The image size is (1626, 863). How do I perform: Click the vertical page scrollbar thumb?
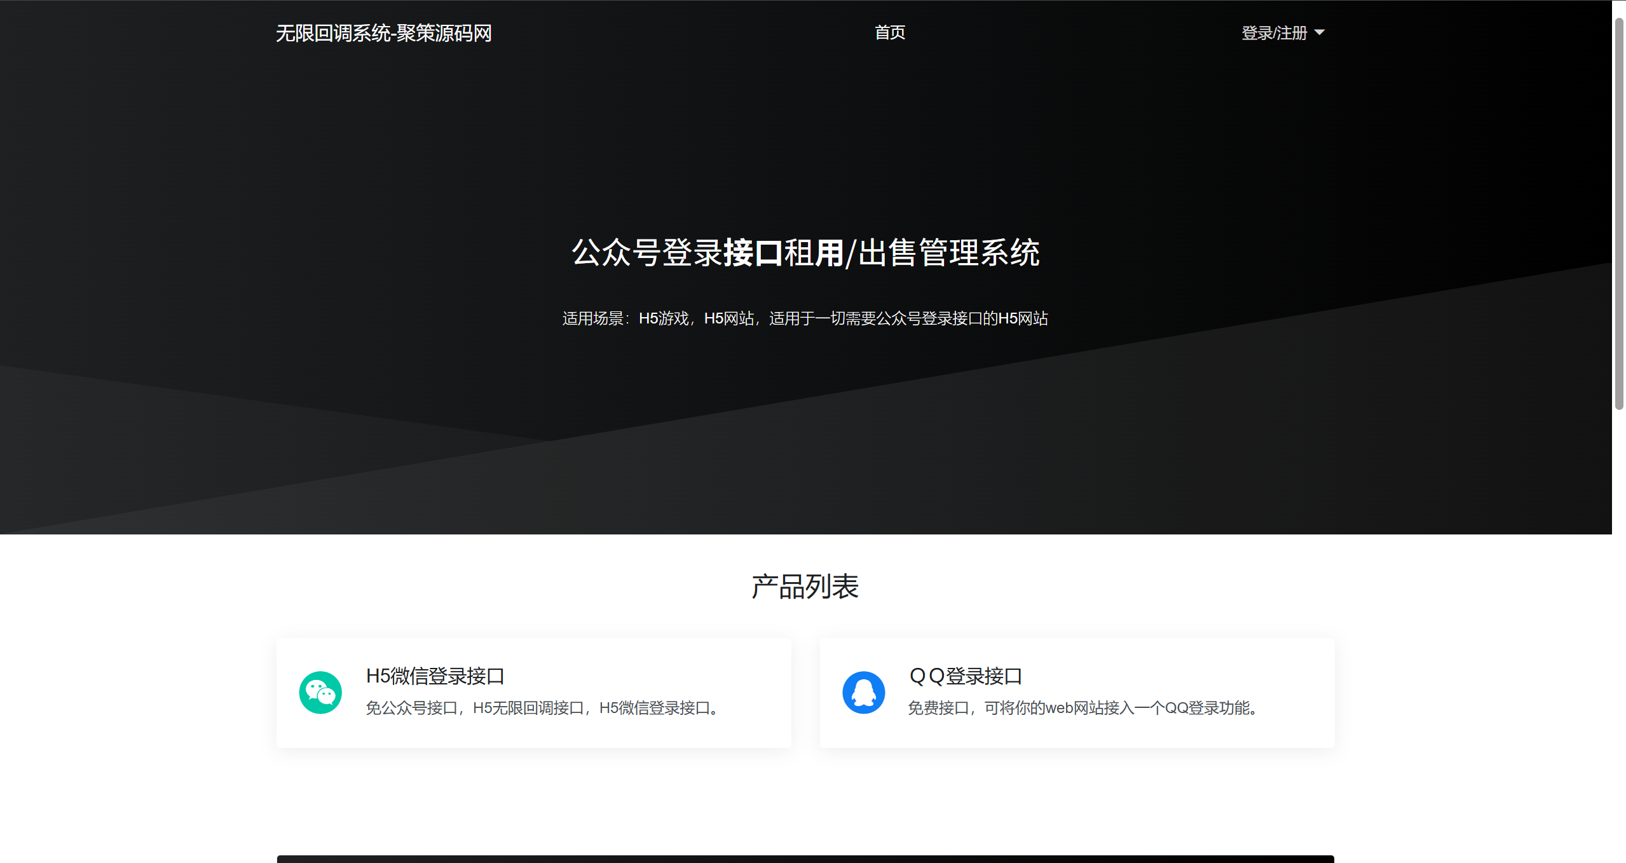(x=1619, y=214)
